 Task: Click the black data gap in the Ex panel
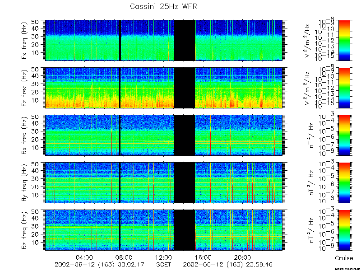pos(184,40)
